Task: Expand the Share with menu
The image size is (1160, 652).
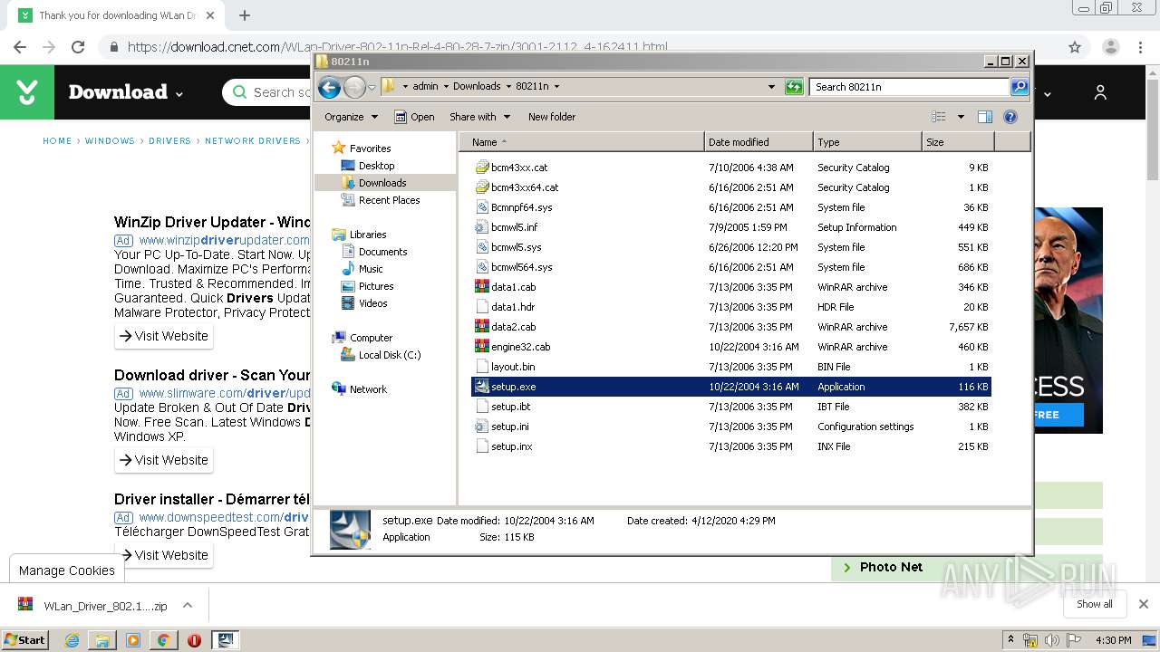Action: 480,117
